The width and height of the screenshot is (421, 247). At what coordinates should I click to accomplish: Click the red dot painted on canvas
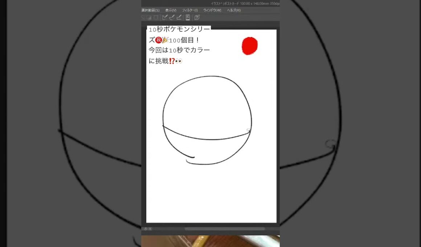[250, 46]
